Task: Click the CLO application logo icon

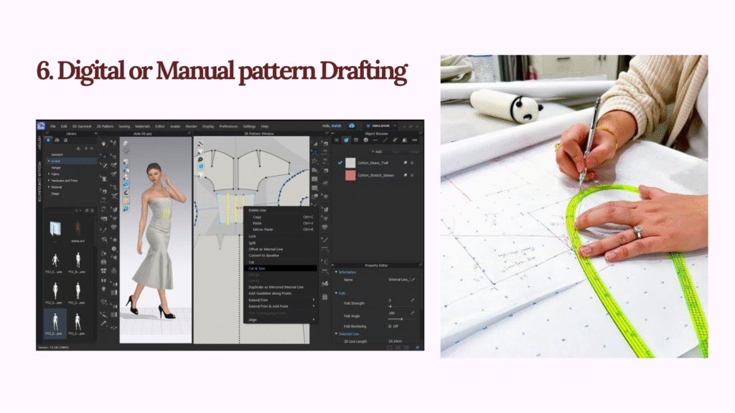Action: (x=41, y=126)
